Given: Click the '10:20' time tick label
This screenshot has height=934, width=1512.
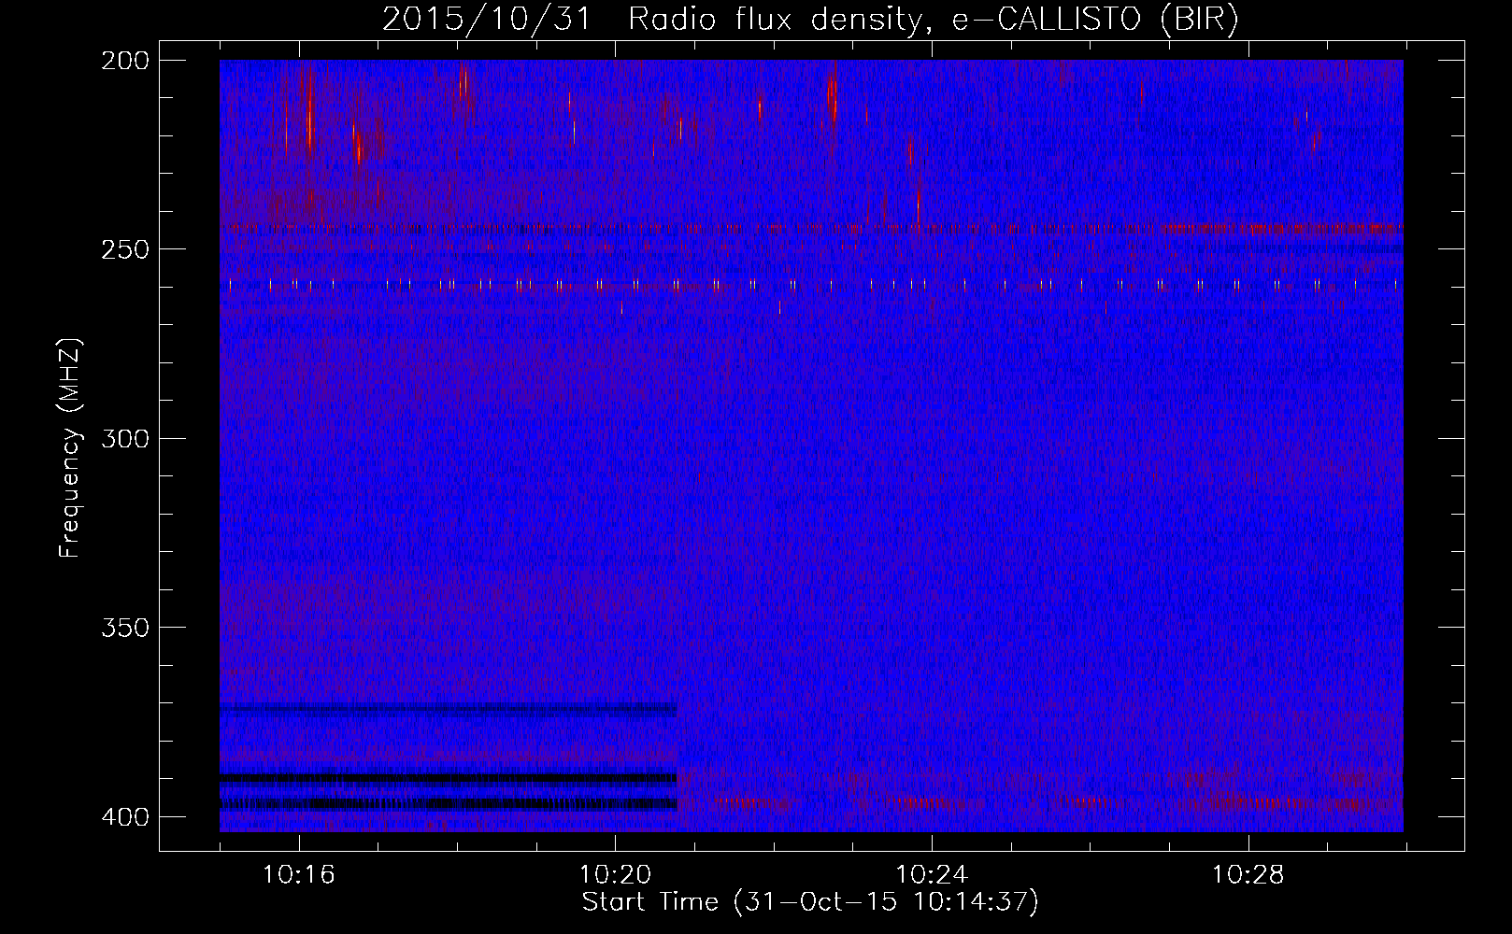Looking at the screenshot, I should click(x=615, y=875).
